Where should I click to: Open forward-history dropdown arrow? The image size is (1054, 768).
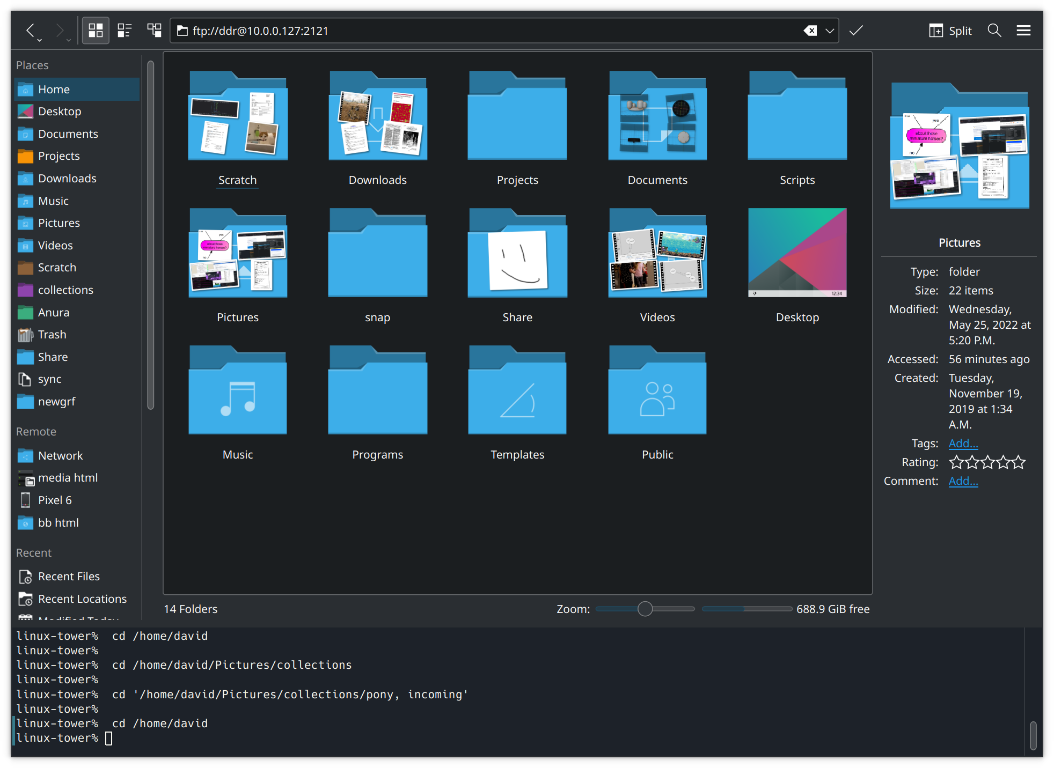click(69, 40)
